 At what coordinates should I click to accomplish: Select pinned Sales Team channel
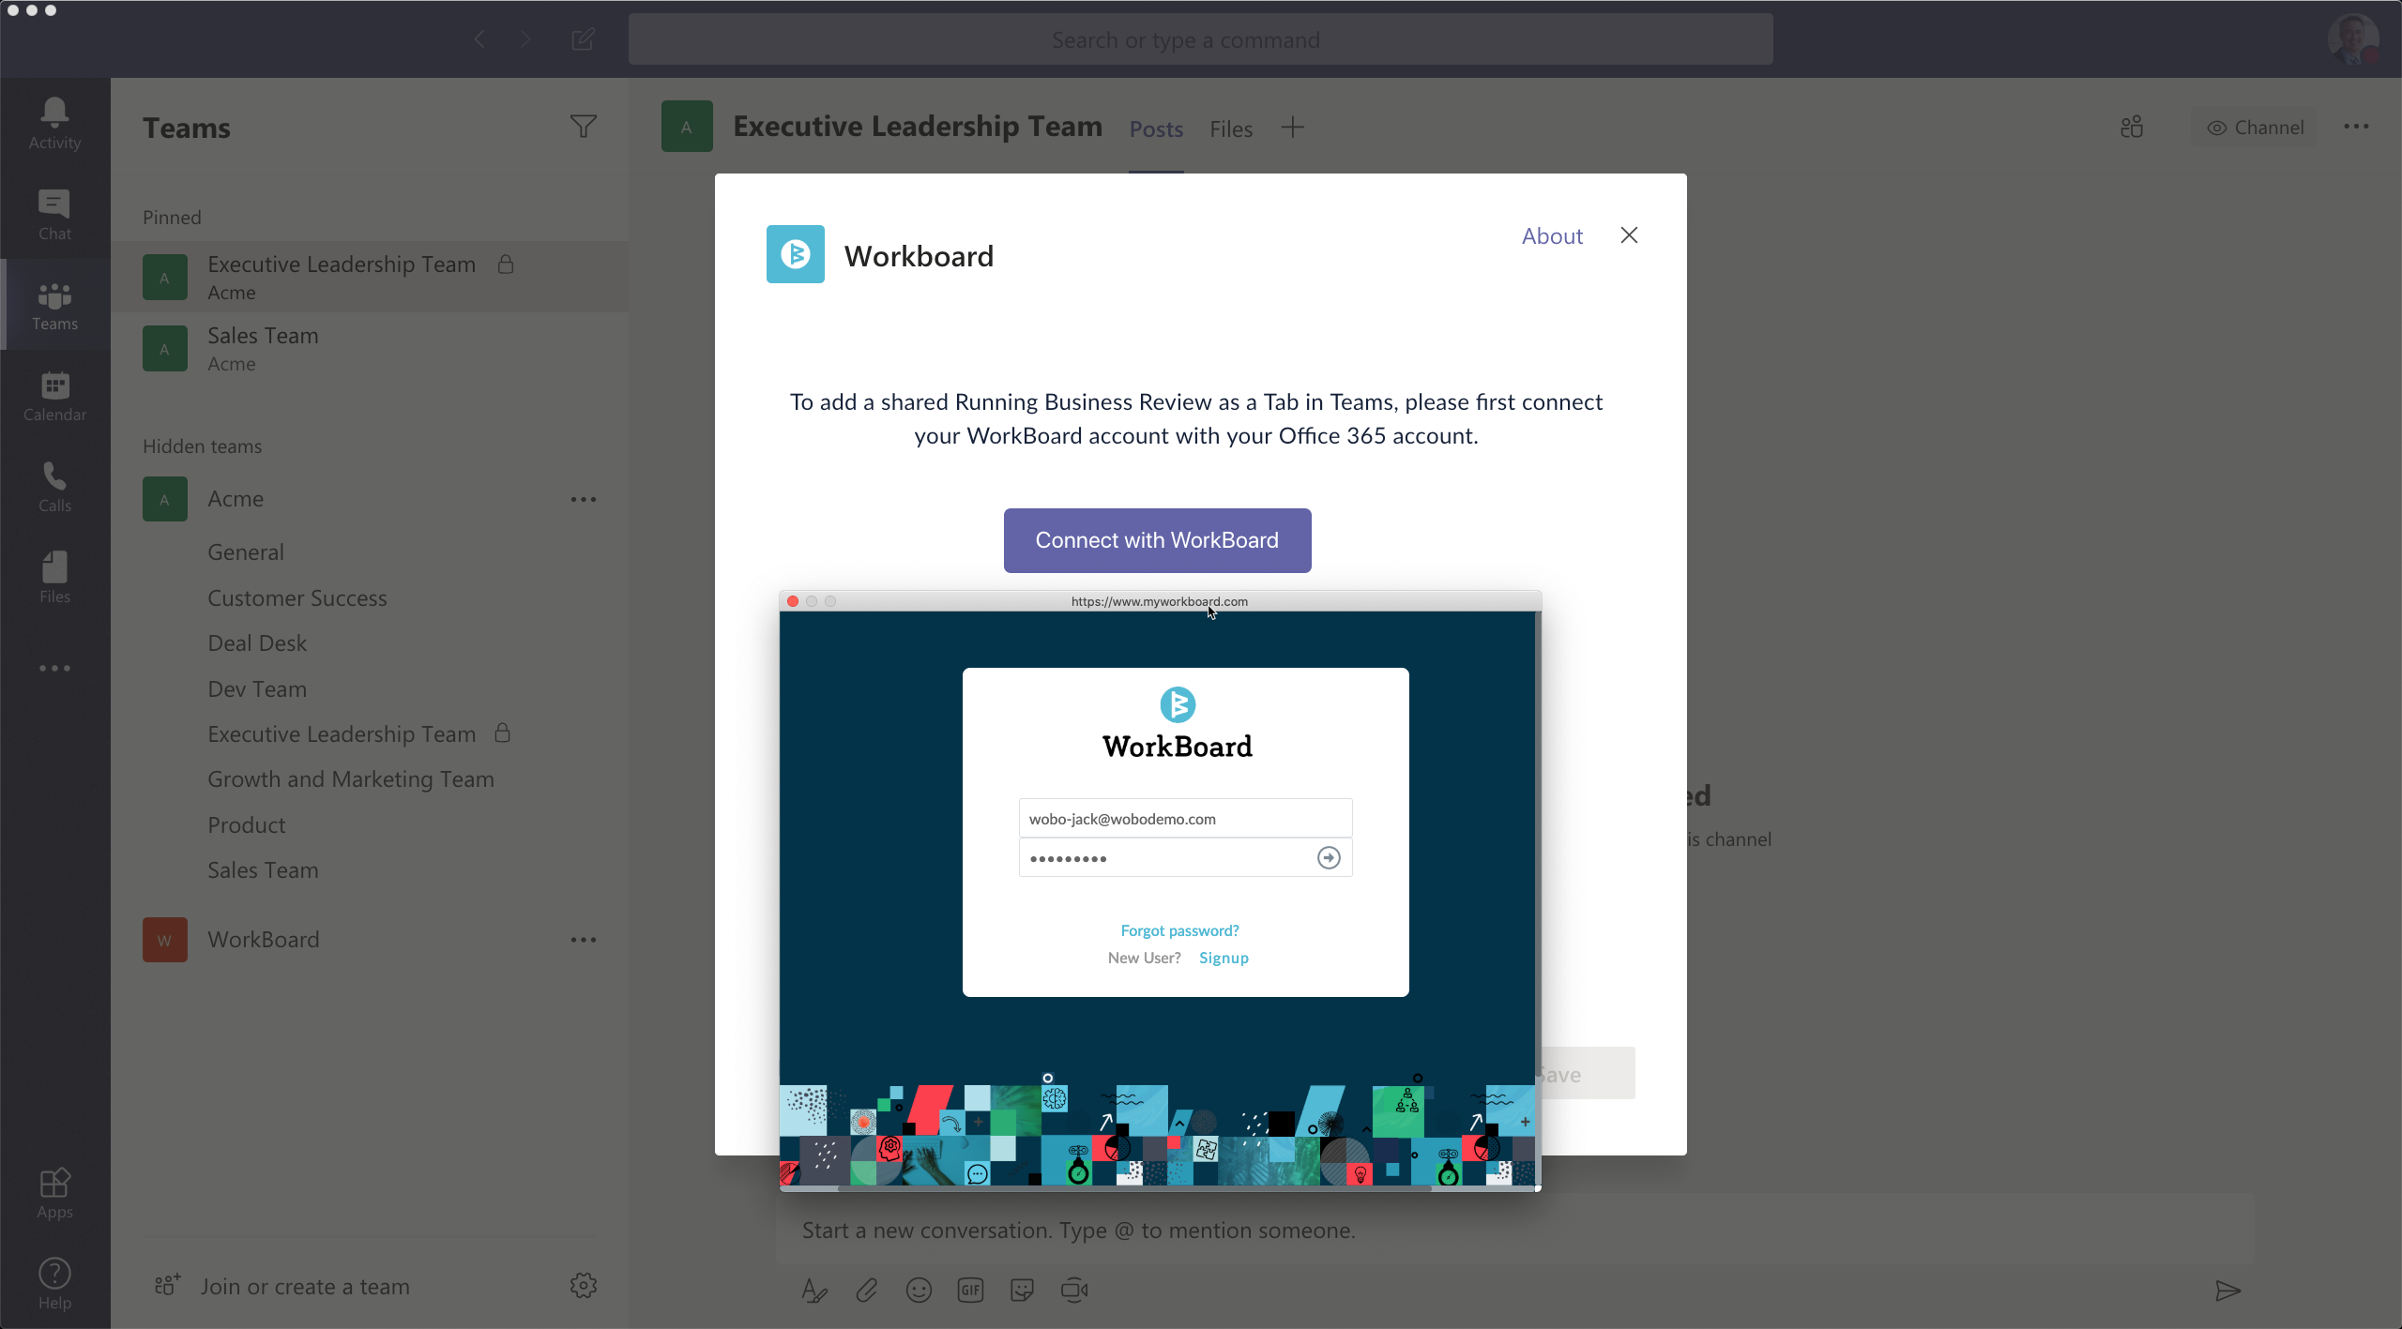coord(370,349)
